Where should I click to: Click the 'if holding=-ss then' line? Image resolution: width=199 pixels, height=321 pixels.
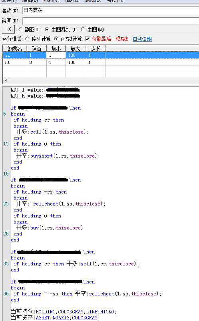pos(40,192)
